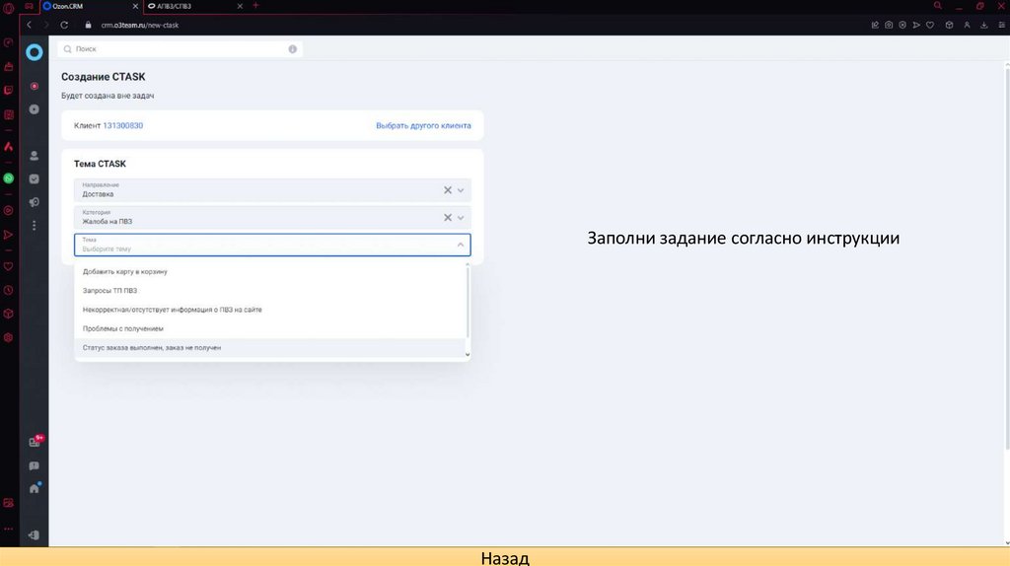
Task: Open a new browser tab with the plus
Action: tap(255, 5)
